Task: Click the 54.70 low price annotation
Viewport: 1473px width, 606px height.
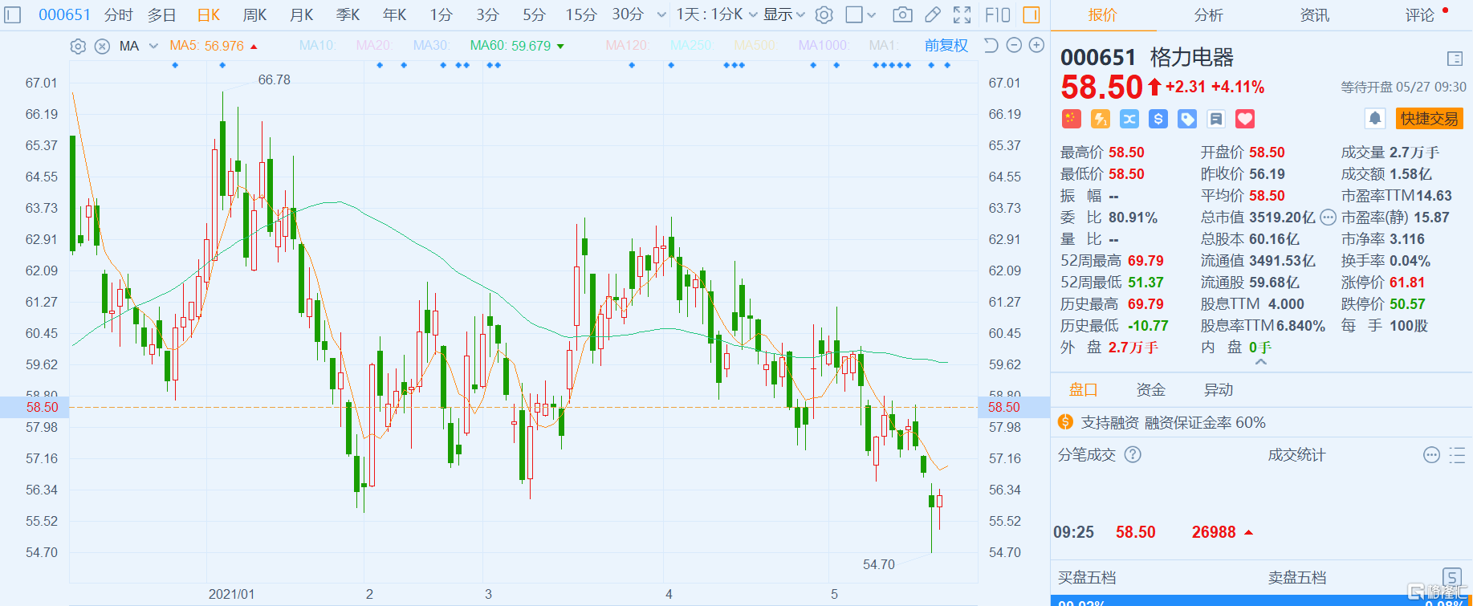Action: (x=879, y=564)
